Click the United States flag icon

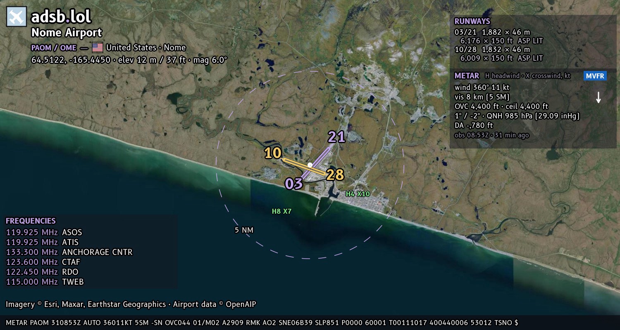pos(97,47)
